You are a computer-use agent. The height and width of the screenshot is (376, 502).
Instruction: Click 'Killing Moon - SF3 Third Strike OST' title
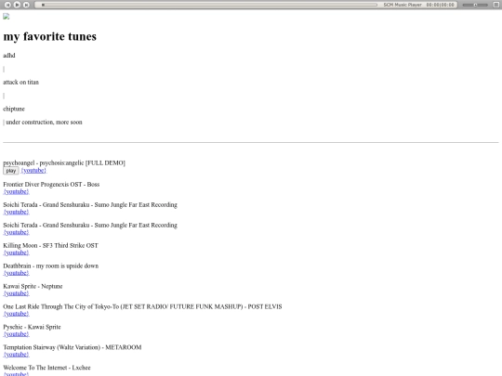(x=50, y=245)
